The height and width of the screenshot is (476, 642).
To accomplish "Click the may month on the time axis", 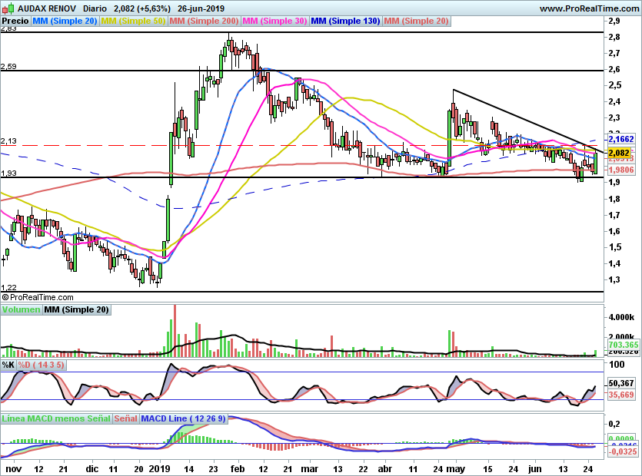I will [x=456, y=469].
